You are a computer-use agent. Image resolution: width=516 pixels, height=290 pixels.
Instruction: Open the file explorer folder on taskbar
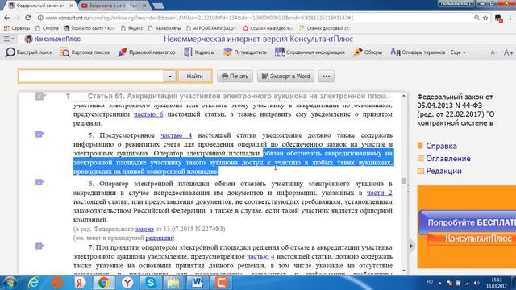pyautogui.click(x=174, y=283)
